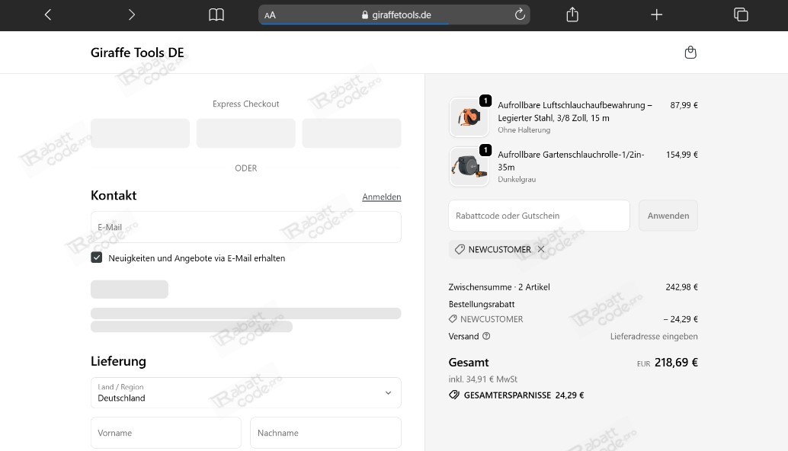Viewport: 788px width, 451px height.
Task: Focus the E-Mail input field
Action: pos(245,227)
